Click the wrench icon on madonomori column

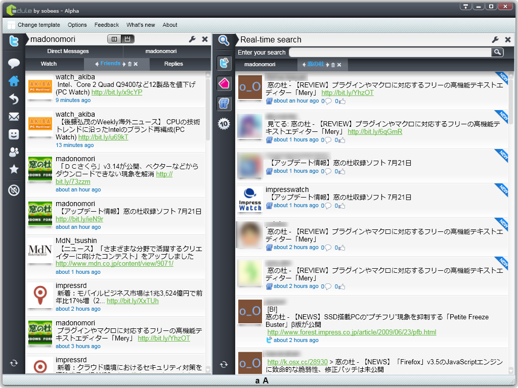[192, 39]
